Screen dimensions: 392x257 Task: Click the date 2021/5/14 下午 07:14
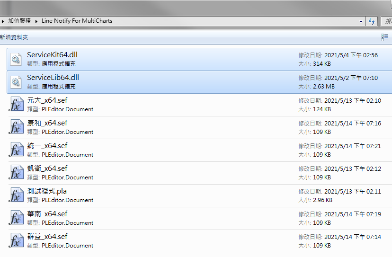coord(353,237)
